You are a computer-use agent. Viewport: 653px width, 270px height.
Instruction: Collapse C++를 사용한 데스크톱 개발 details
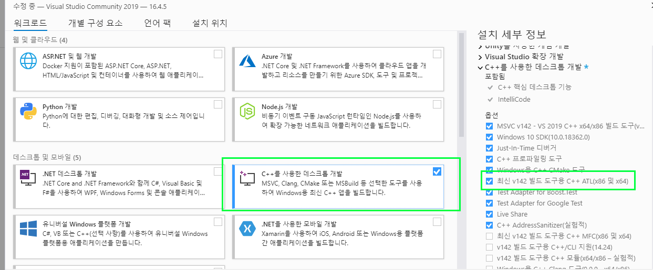[480, 67]
